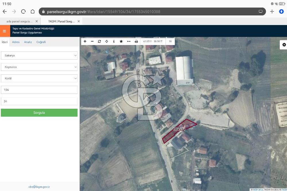The width and height of the screenshot is (287, 191).
Task: Open the Coğrafi tab
Action: click(41, 42)
